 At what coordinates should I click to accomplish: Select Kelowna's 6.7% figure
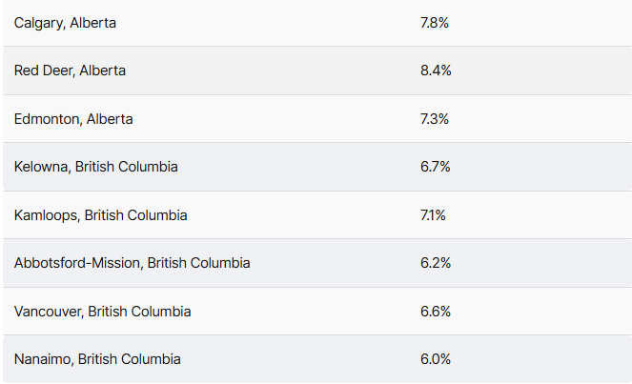(436, 167)
